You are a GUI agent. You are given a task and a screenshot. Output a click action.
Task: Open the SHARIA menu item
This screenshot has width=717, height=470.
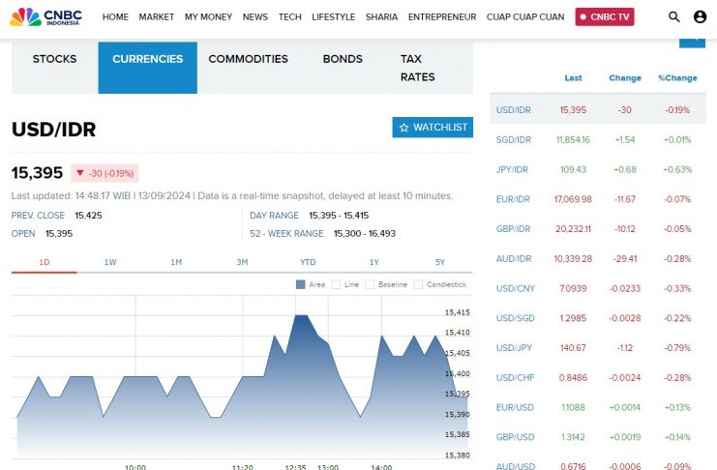click(381, 17)
